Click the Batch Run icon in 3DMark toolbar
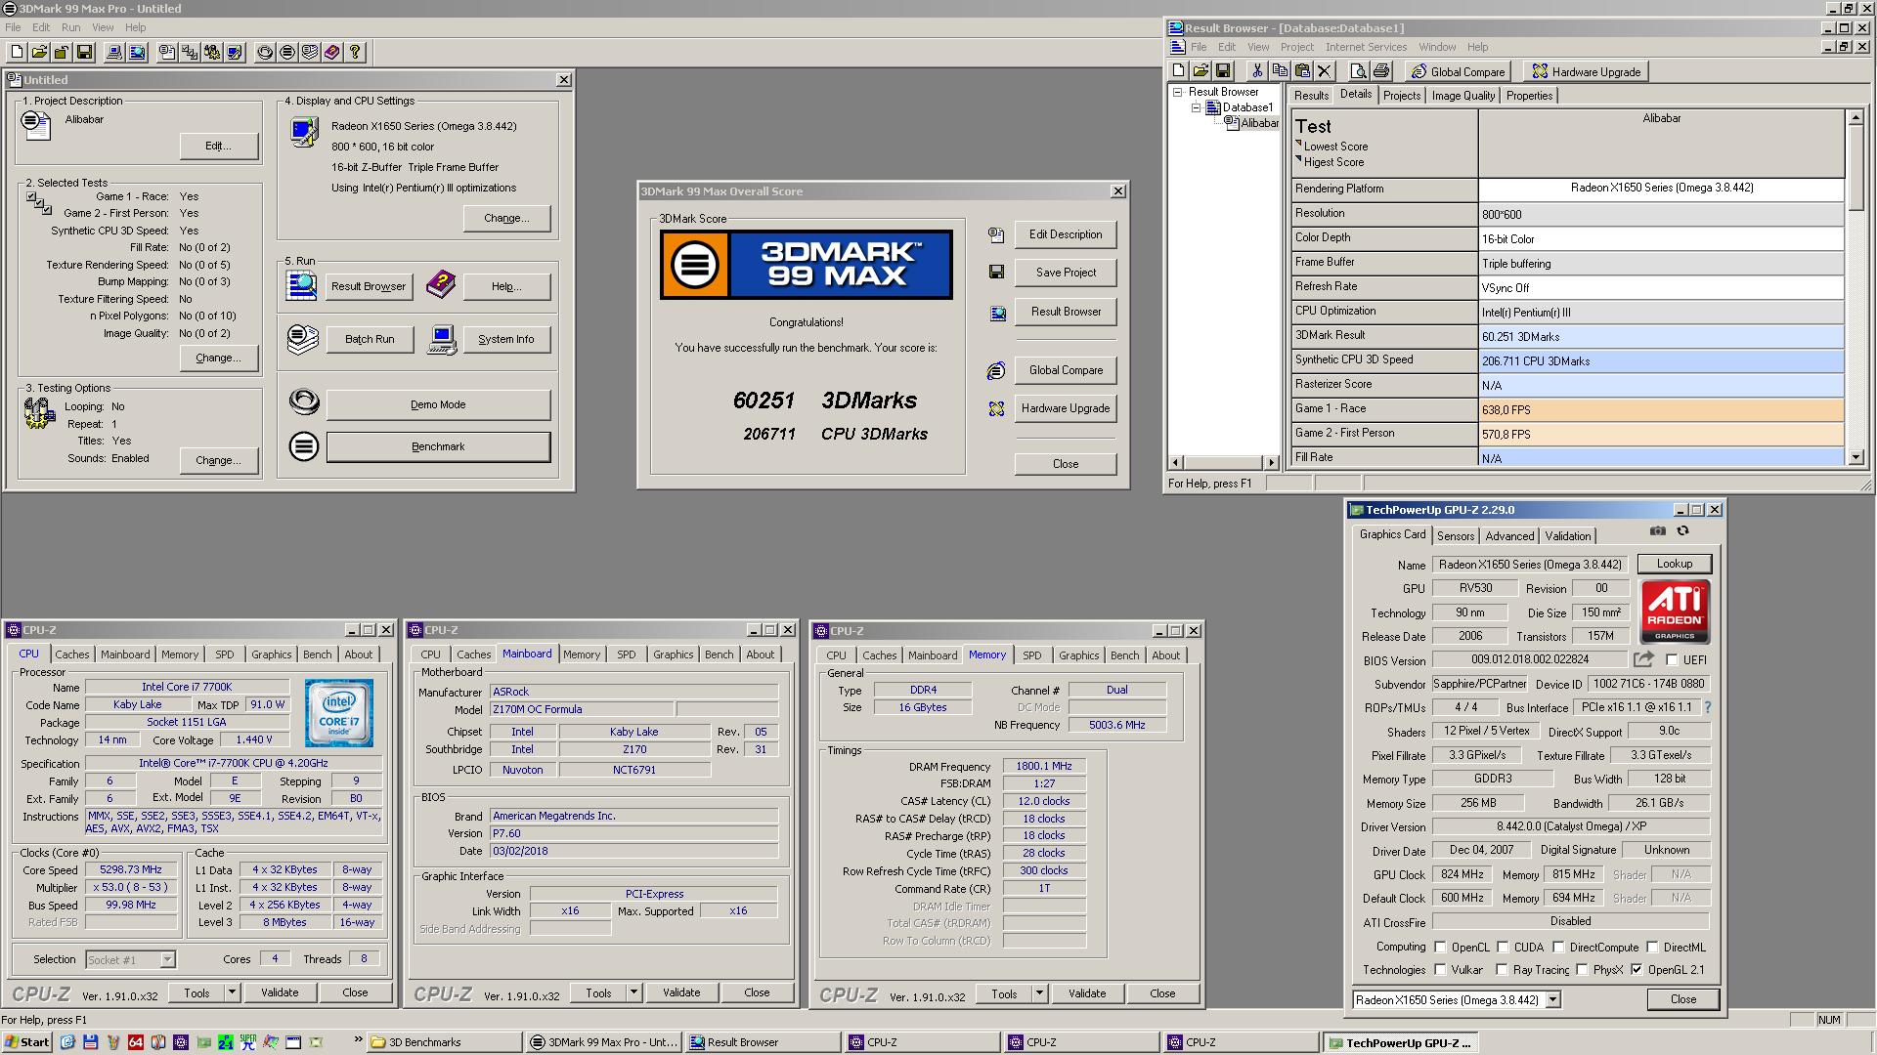Image resolution: width=1877 pixels, height=1055 pixels. click(x=310, y=52)
